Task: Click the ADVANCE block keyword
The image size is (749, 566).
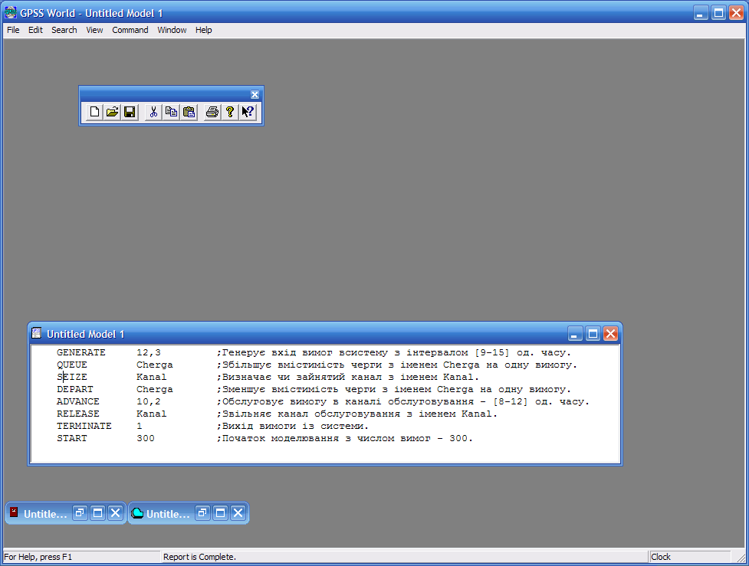Action: [78, 402]
